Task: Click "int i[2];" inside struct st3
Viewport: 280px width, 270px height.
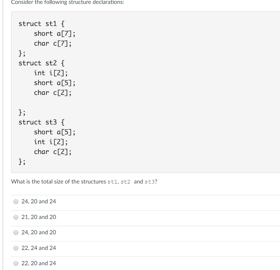Action: coord(51,142)
